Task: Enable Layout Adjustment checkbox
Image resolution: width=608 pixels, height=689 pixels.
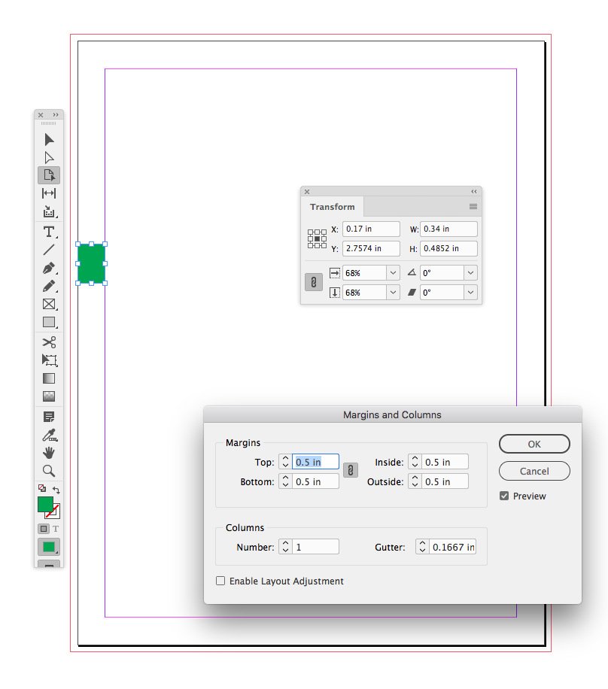Action: (x=221, y=581)
